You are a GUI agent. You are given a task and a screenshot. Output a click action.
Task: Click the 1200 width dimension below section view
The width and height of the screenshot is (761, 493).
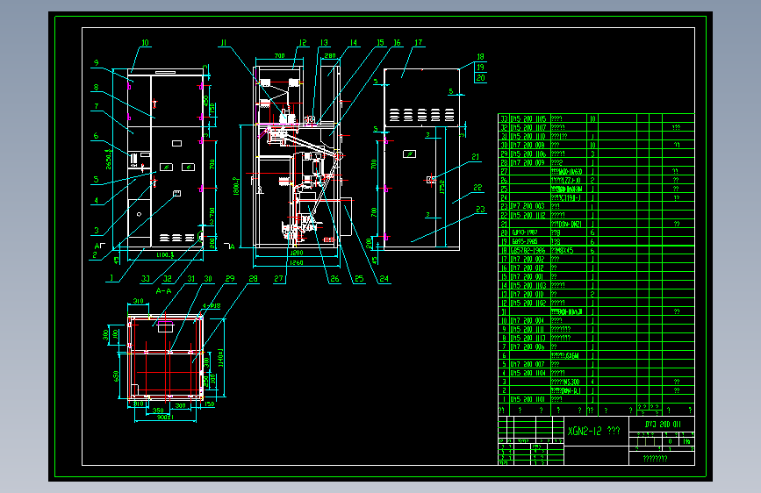[x=297, y=253]
